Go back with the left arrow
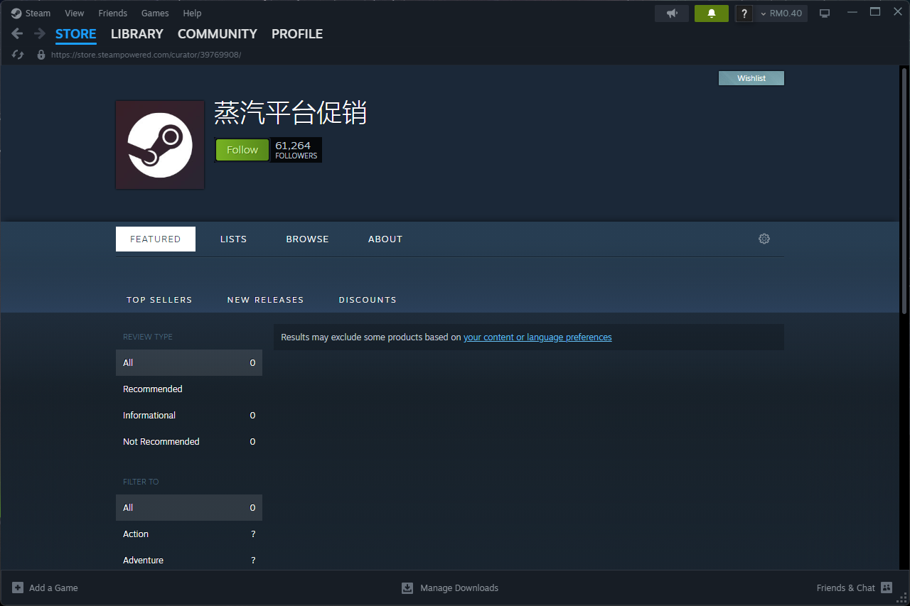 click(x=18, y=33)
